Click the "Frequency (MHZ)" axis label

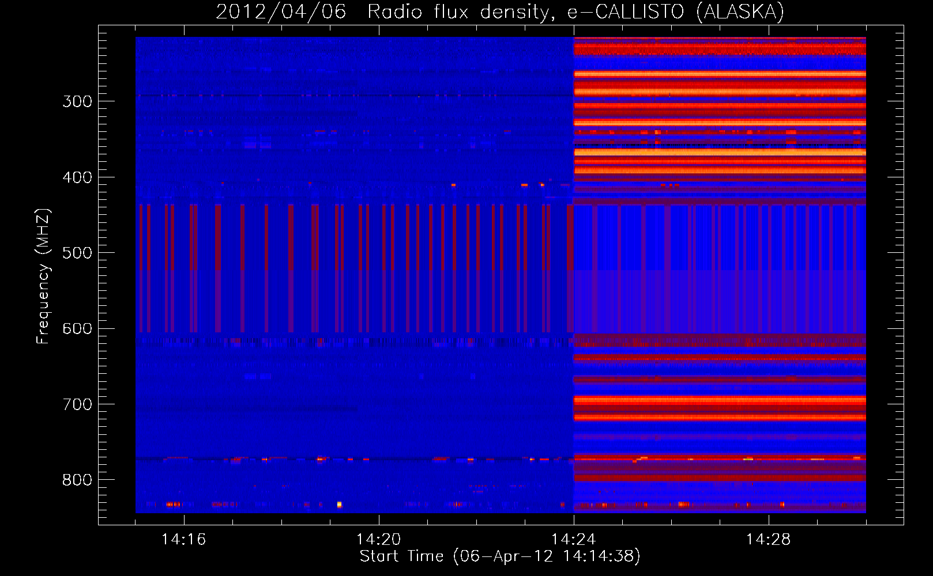[x=43, y=276]
